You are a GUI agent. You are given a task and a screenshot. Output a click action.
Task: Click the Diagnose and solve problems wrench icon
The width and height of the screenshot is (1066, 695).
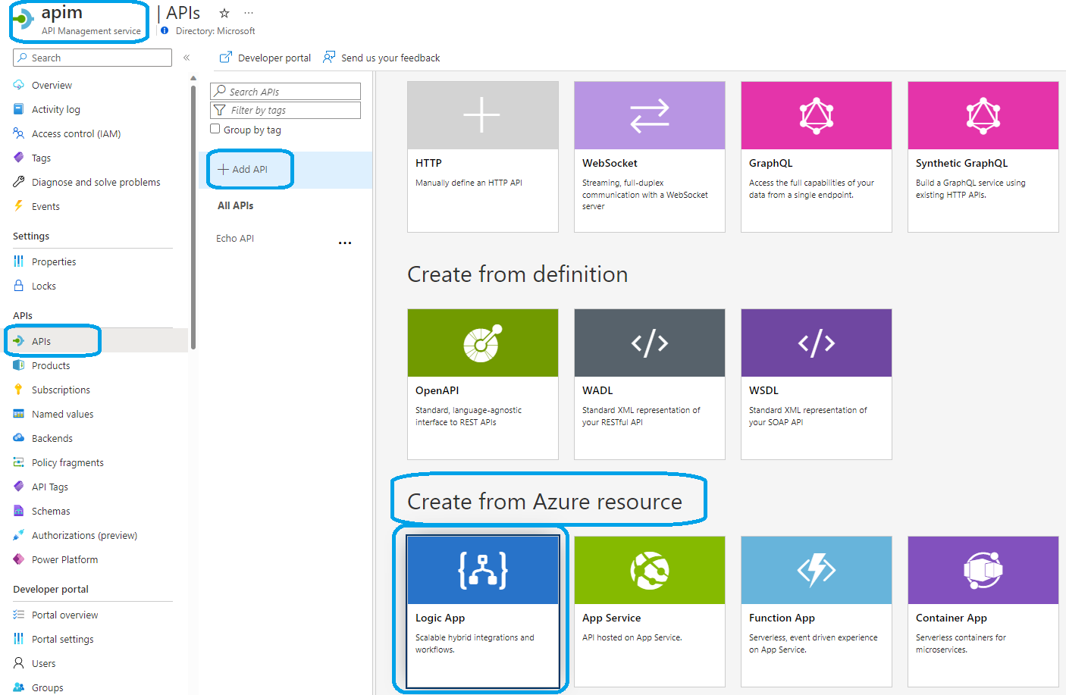19,182
